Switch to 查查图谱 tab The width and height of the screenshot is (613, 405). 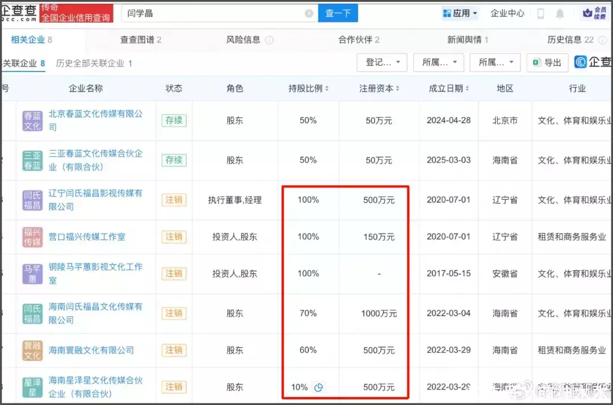(140, 40)
